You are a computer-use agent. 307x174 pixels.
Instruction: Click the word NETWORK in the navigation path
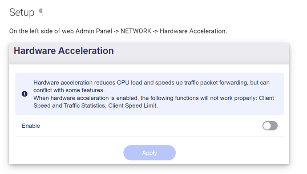click(x=136, y=31)
